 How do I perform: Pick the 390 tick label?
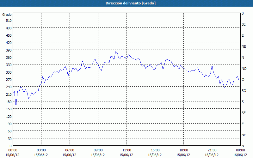pyautogui.click(x=9, y=50)
